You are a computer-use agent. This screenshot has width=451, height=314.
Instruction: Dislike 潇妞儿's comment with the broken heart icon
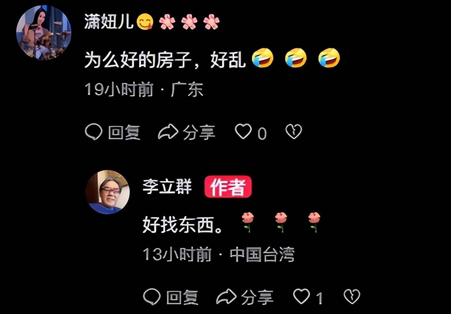coord(294,132)
